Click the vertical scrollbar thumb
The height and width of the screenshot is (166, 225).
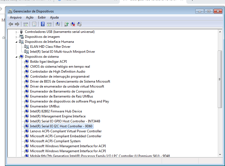coord(220,79)
